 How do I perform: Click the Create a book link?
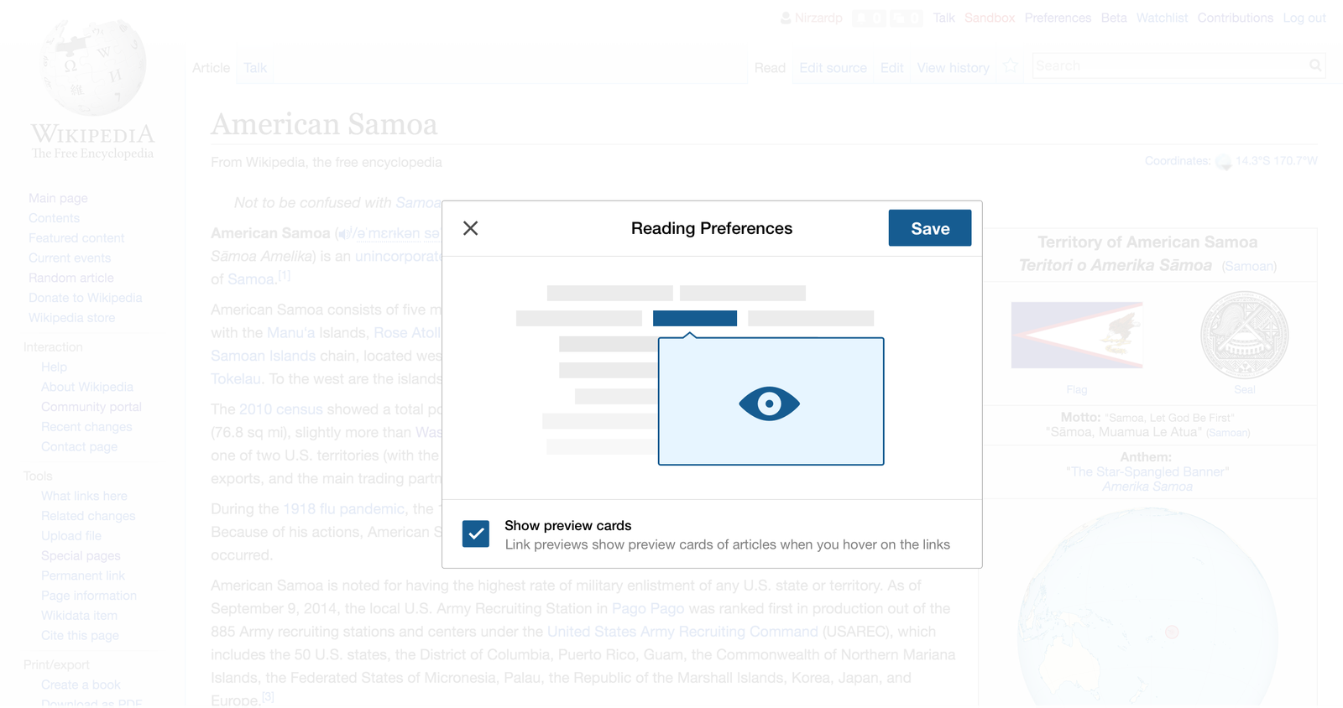coord(81,685)
